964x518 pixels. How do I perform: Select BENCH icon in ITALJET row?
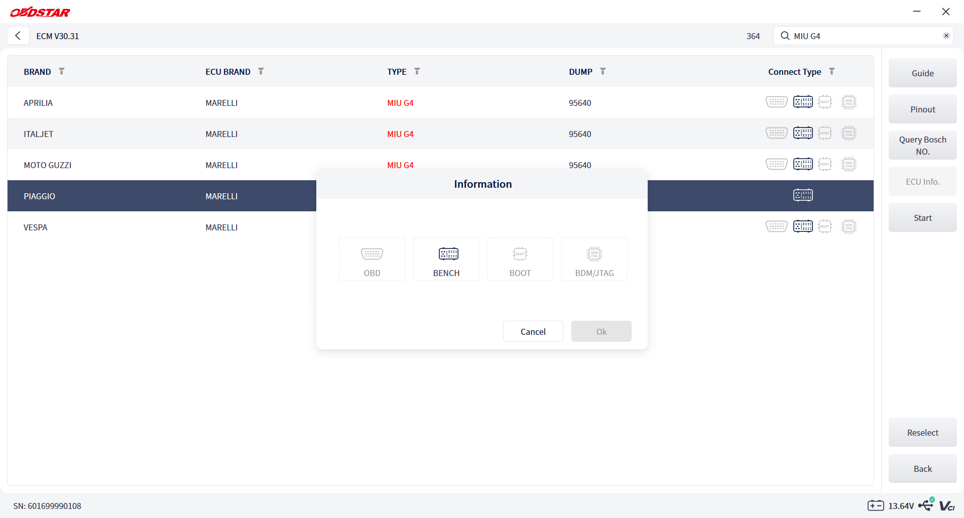[803, 133]
